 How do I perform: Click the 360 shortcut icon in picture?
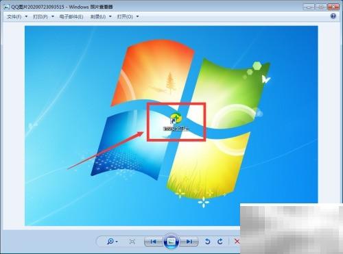coord(176,118)
